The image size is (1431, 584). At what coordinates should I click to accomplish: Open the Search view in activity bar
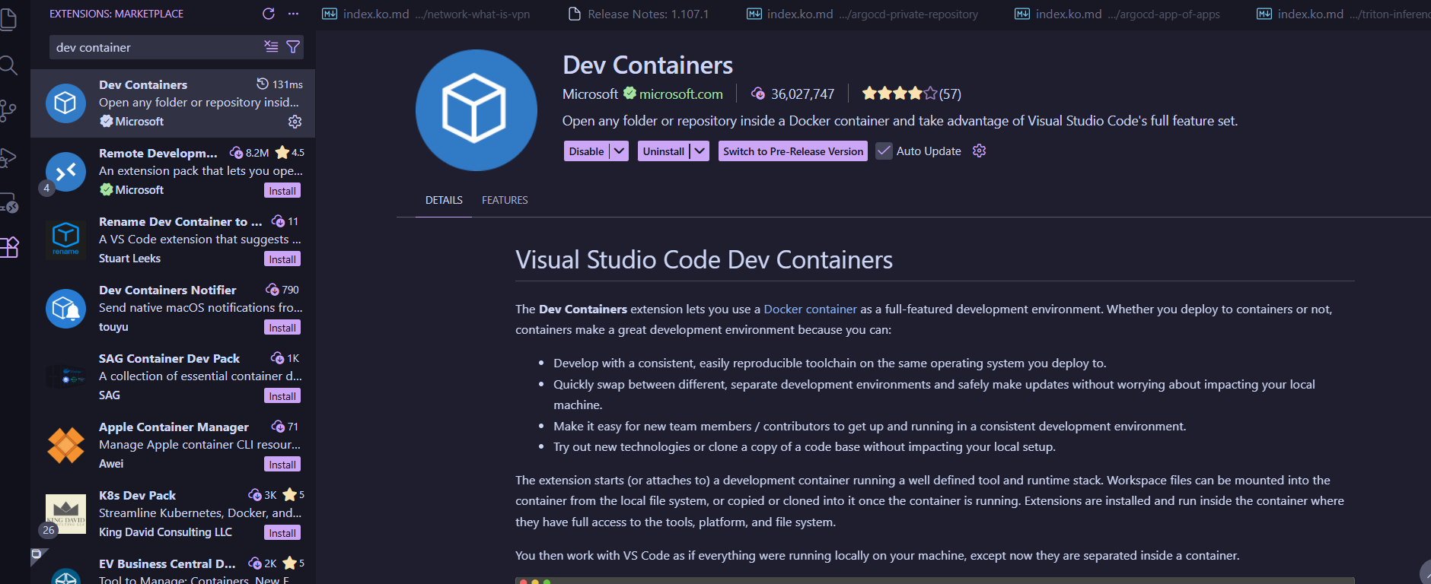(8, 65)
